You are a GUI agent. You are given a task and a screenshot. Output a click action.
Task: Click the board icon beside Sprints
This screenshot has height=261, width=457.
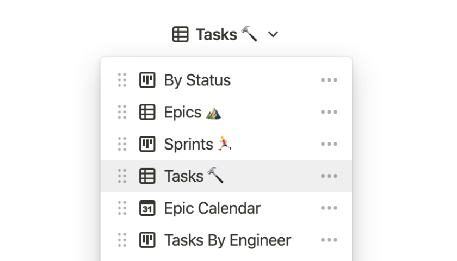point(147,144)
